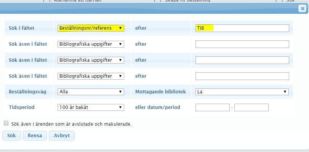The width and height of the screenshot is (309, 152).
Task: Click the Sök button
Action: pos(11,136)
